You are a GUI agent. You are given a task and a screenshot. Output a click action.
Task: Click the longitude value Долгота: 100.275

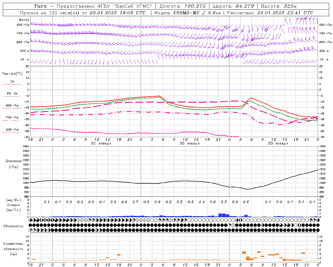[x=183, y=6]
